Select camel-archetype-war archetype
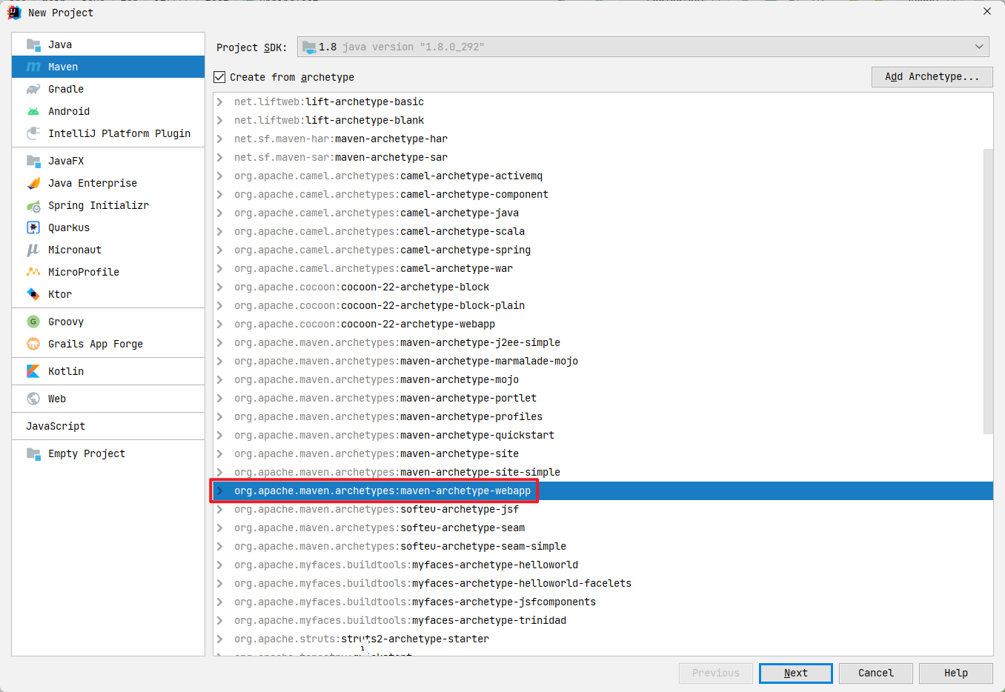 603,268
